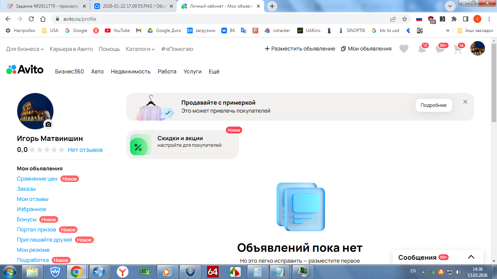Click the Avito logo
The image size is (497, 279).
point(25,69)
